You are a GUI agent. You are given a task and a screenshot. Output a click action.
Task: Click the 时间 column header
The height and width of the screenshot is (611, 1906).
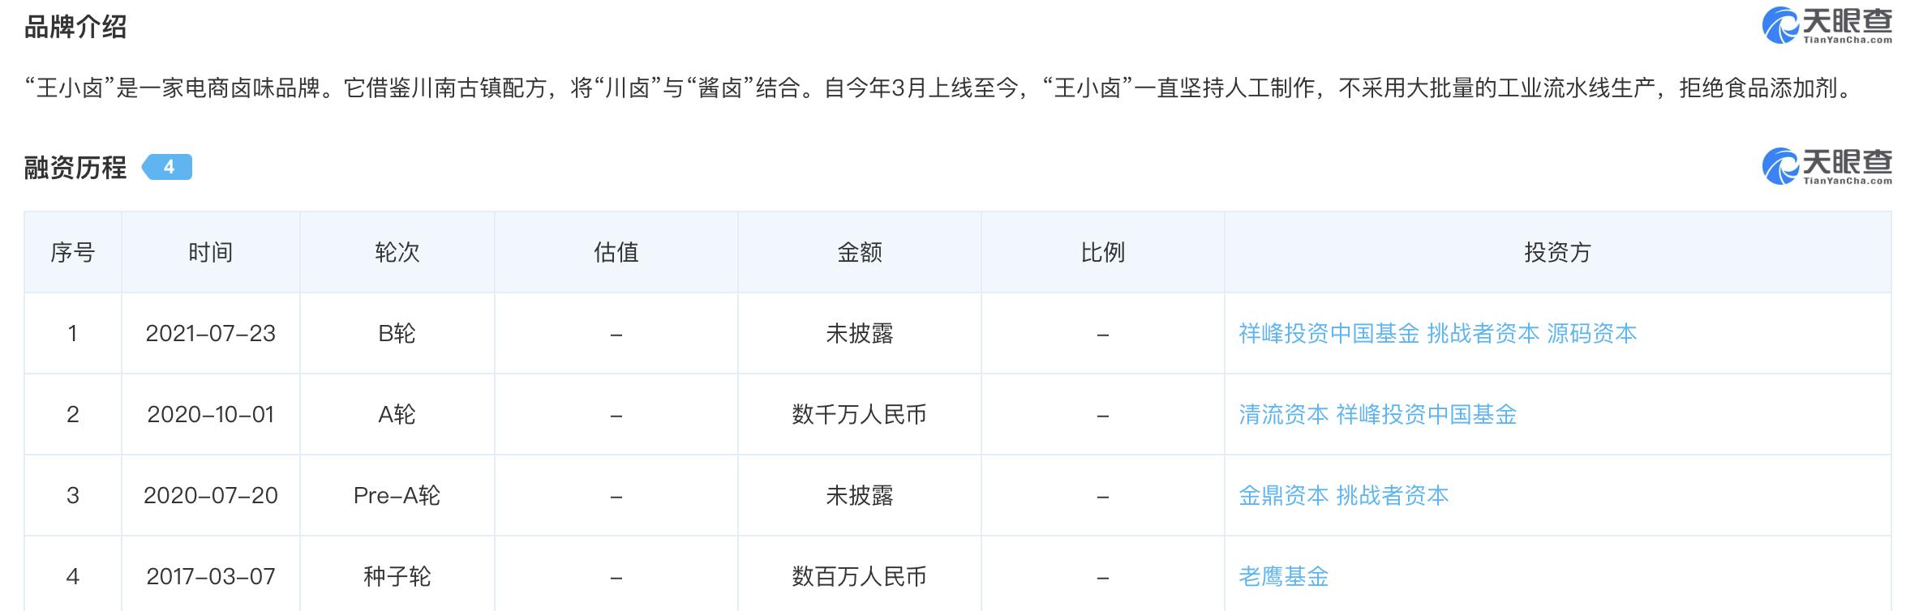point(211,251)
